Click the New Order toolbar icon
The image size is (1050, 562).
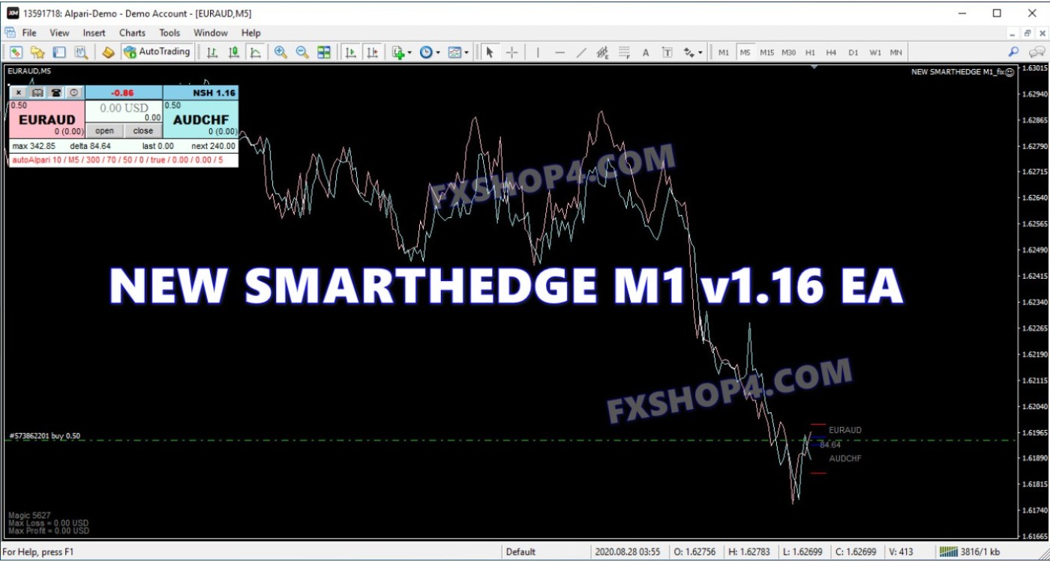pos(109,52)
